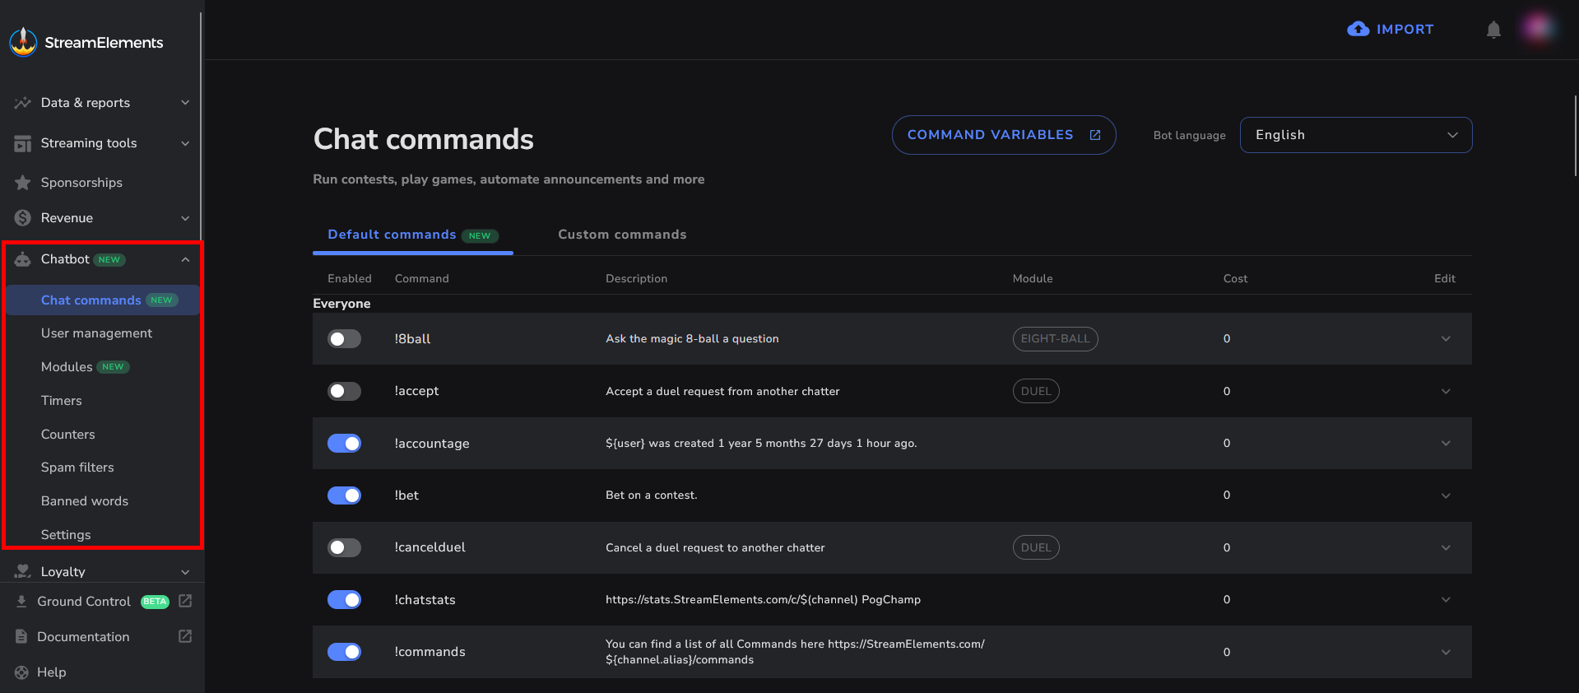
Task: Click the Data & reports chart icon
Action: click(23, 103)
